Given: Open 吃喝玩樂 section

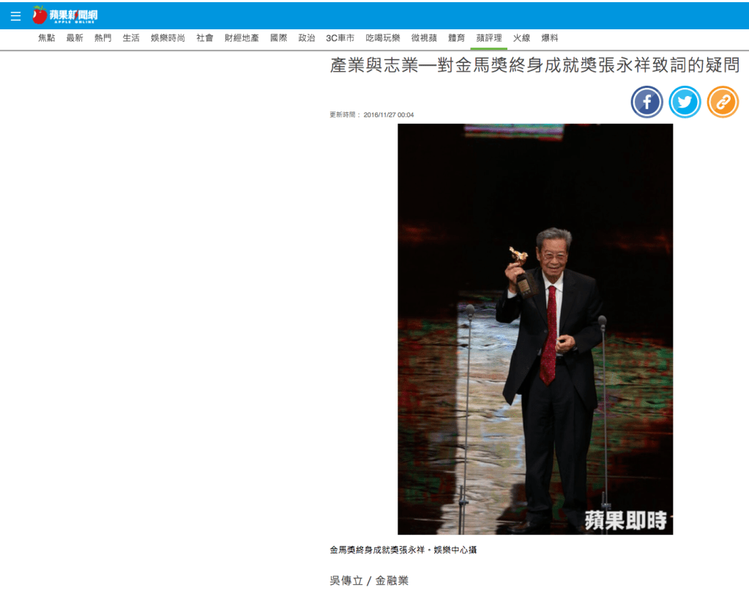Looking at the screenshot, I should pos(383,38).
